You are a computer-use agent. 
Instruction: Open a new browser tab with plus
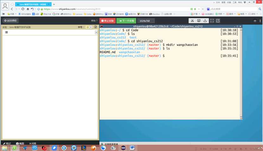(54, 4)
